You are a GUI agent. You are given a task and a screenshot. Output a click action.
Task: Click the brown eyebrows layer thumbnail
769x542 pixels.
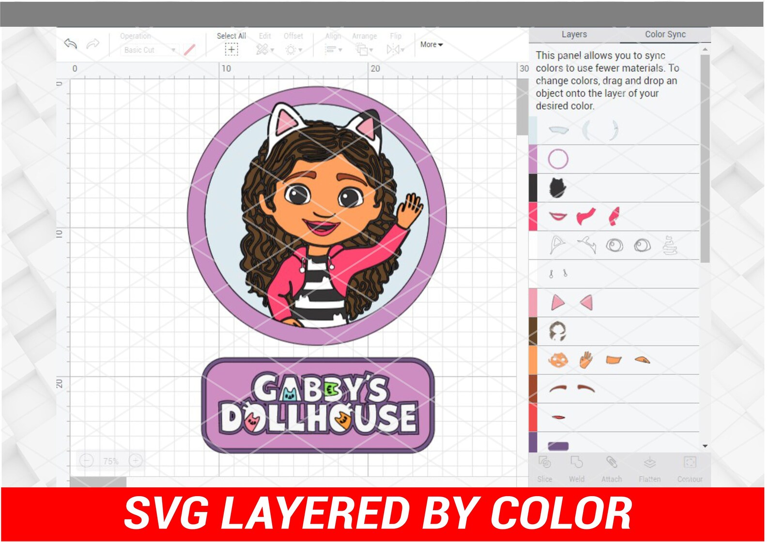click(x=572, y=388)
